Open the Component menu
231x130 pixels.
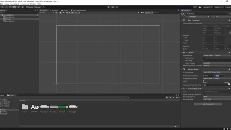point(25,4)
